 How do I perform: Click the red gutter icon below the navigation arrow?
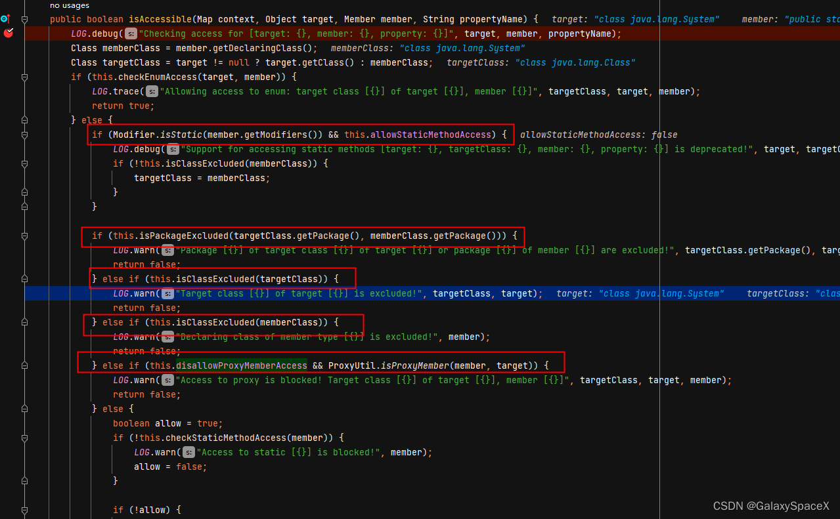[x=9, y=33]
